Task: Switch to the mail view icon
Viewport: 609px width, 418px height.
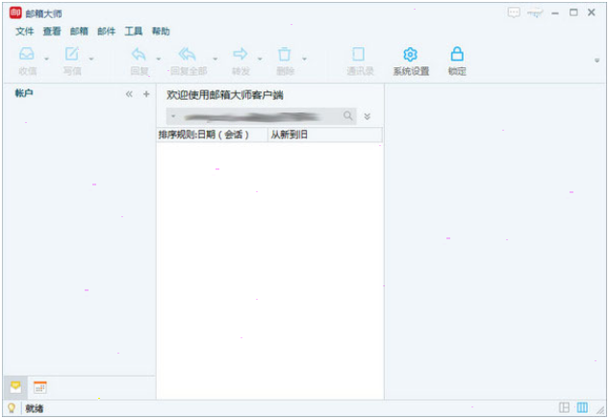Action: [15, 387]
